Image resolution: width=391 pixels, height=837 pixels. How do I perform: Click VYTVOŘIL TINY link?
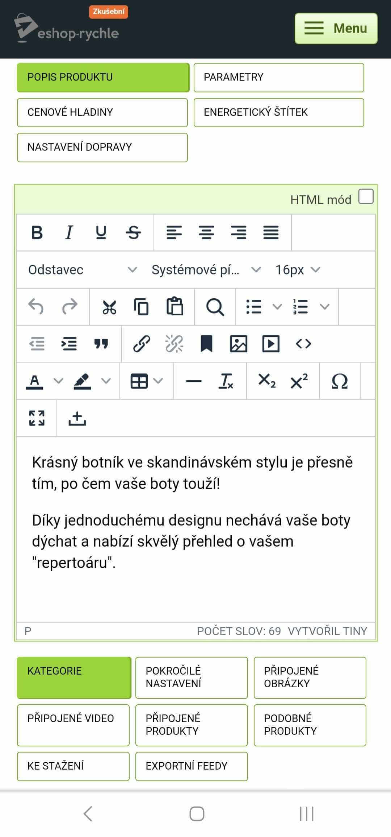coord(327,631)
